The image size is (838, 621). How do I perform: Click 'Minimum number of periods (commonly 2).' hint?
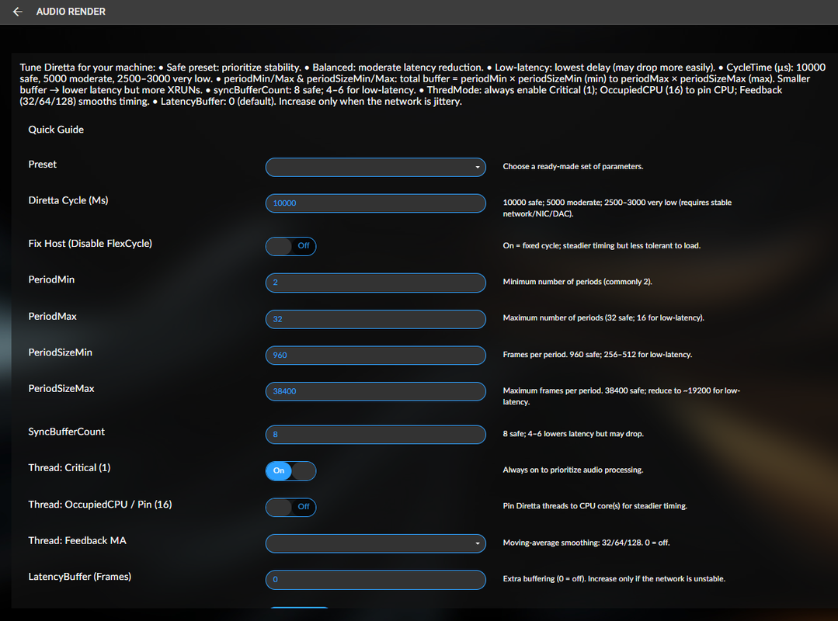point(578,282)
